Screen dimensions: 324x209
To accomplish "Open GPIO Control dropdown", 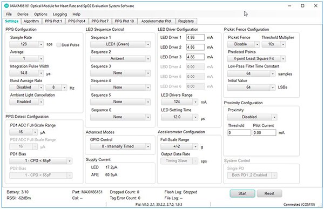I will (x=120, y=146).
